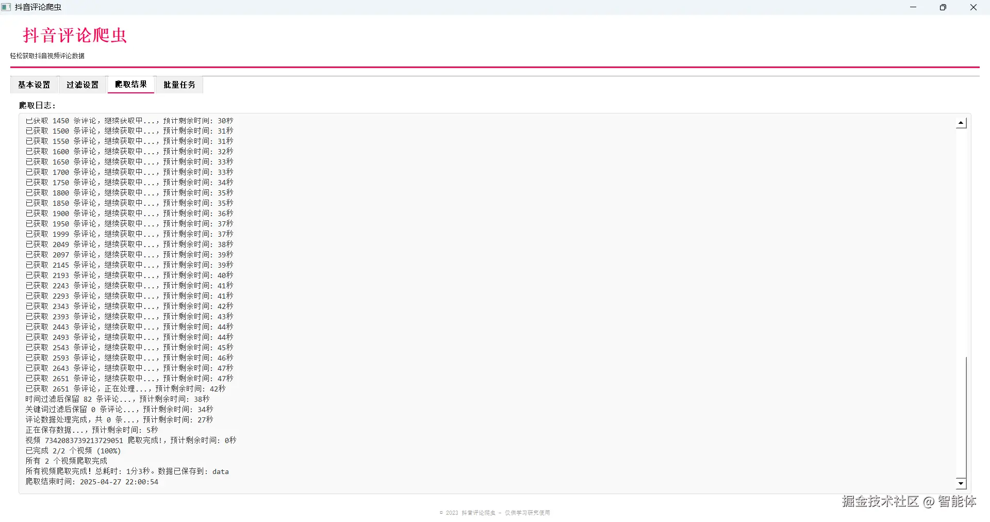The height and width of the screenshot is (522, 990).
Task: Click the line '评论数据处理完成,共 0 条'
Action: pyautogui.click(x=119, y=420)
